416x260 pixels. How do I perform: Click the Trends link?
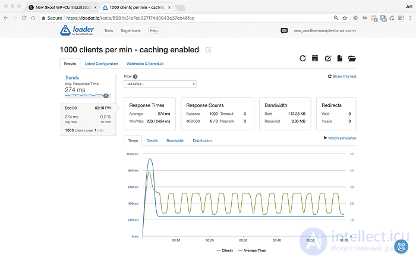tap(72, 77)
